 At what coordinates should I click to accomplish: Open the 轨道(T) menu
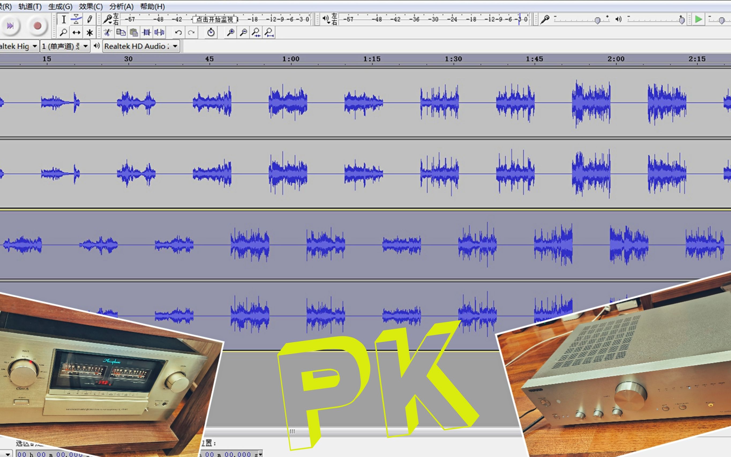click(30, 6)
